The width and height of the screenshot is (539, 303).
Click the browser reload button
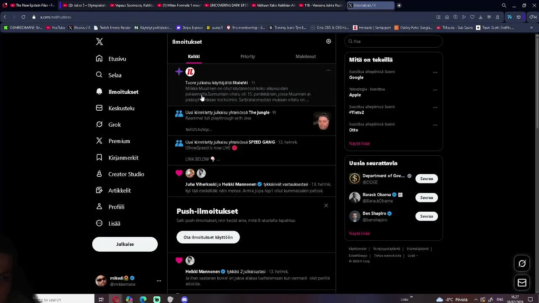click(23, 17)
